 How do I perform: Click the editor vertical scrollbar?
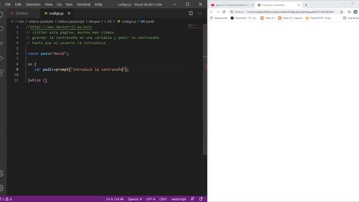[205, 89]
